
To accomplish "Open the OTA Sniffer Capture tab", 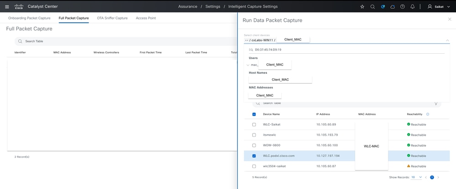I will click(x=112, y=18).
